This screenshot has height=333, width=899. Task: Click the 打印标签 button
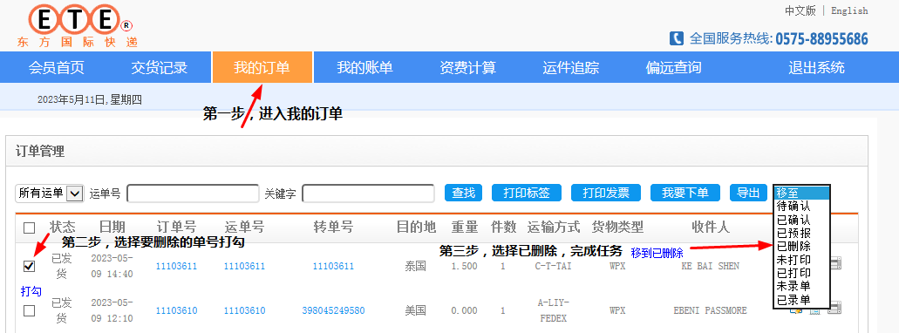(x=527, y=194)
